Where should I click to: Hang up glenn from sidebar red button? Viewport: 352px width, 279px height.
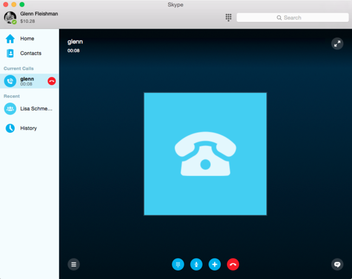pyautogui.click(x=52, y=81)
